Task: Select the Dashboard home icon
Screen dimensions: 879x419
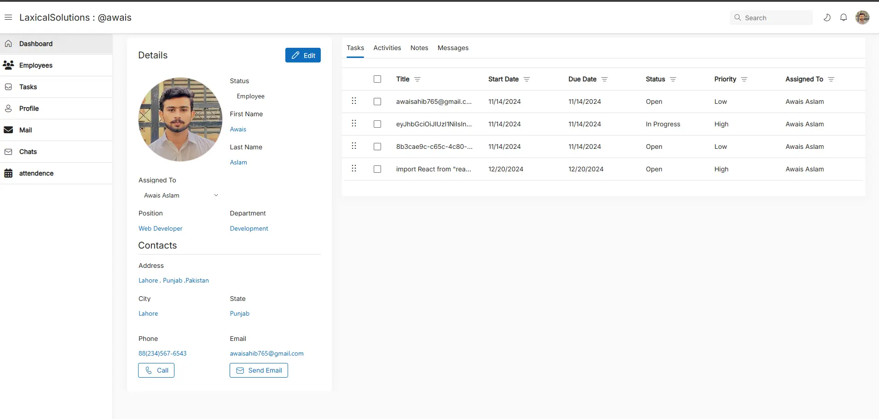Action: tap(8, 43)
